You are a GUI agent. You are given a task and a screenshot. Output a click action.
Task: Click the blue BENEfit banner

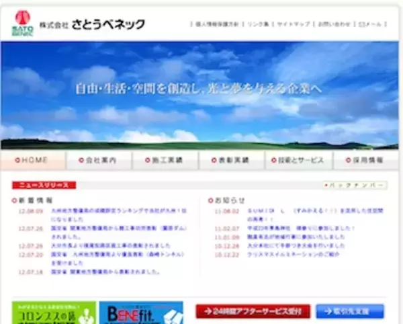[x=141, y=313]
